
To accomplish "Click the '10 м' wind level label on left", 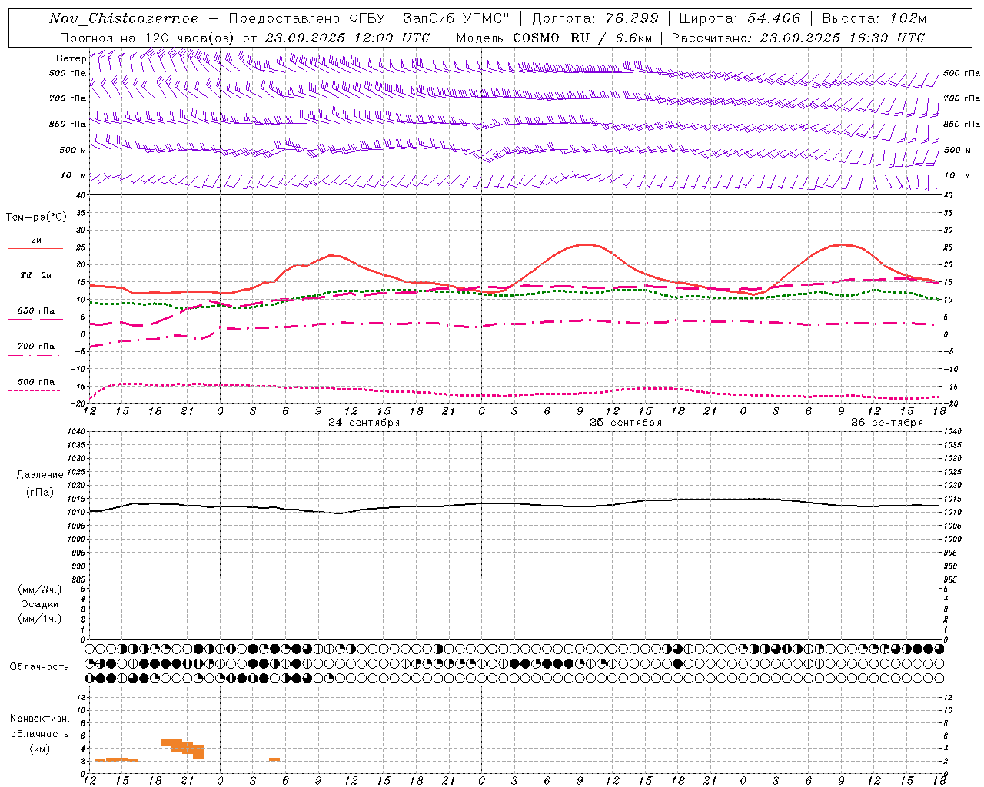I will 73,175.
